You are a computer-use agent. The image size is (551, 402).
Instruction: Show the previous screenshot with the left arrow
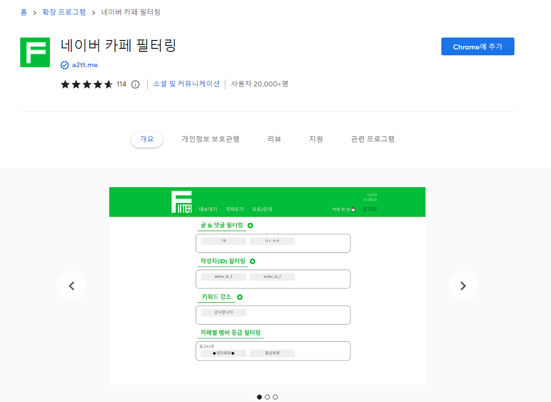tap(72, 286)
